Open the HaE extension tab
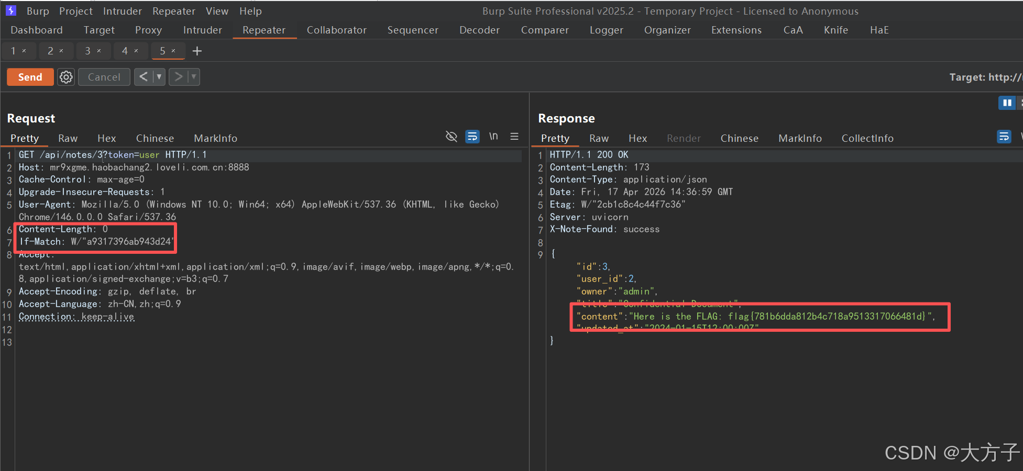Viewport: 1023px width, 471px height. pos(879,30)
